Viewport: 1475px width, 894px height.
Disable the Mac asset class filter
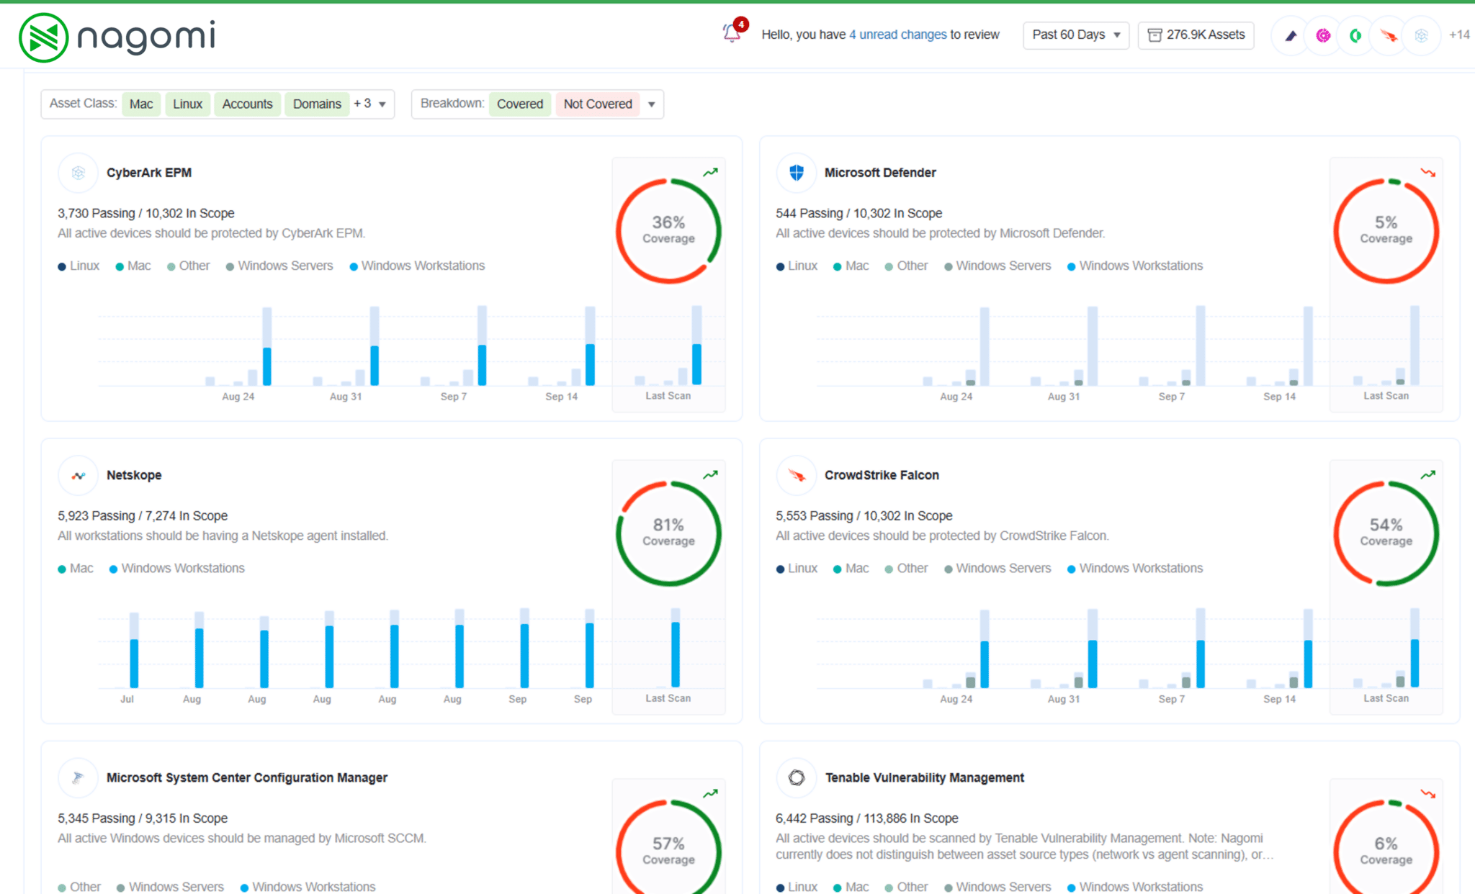pyautogui.click(x=141, y=104)
